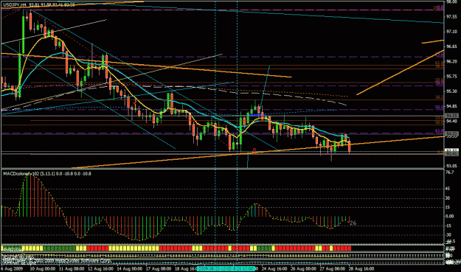Viewport: 461px width, 272px height.
Task: Click the 94.40 price axis label
Action: (451, 121)
